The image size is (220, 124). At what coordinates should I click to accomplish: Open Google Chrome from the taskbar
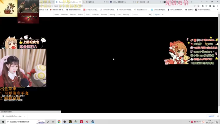tap(59, 122)
